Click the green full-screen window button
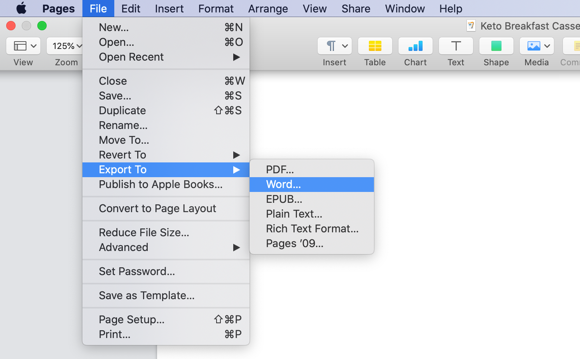 pyautogui.click(x=42, y=26)
